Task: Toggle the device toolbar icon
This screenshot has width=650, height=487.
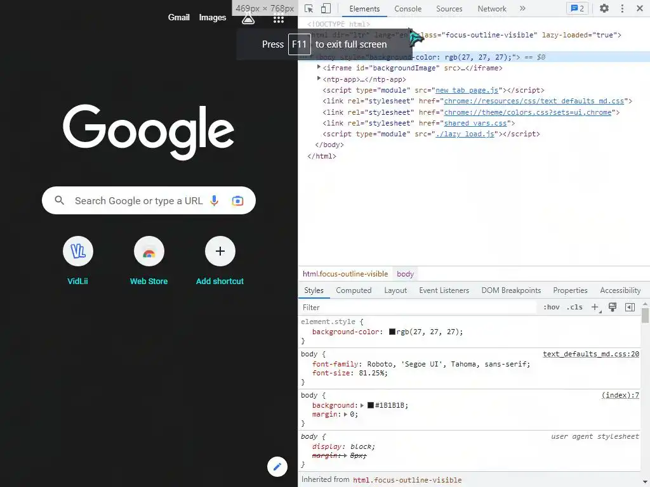Action: pyautogui.click(x=326, y=9)
